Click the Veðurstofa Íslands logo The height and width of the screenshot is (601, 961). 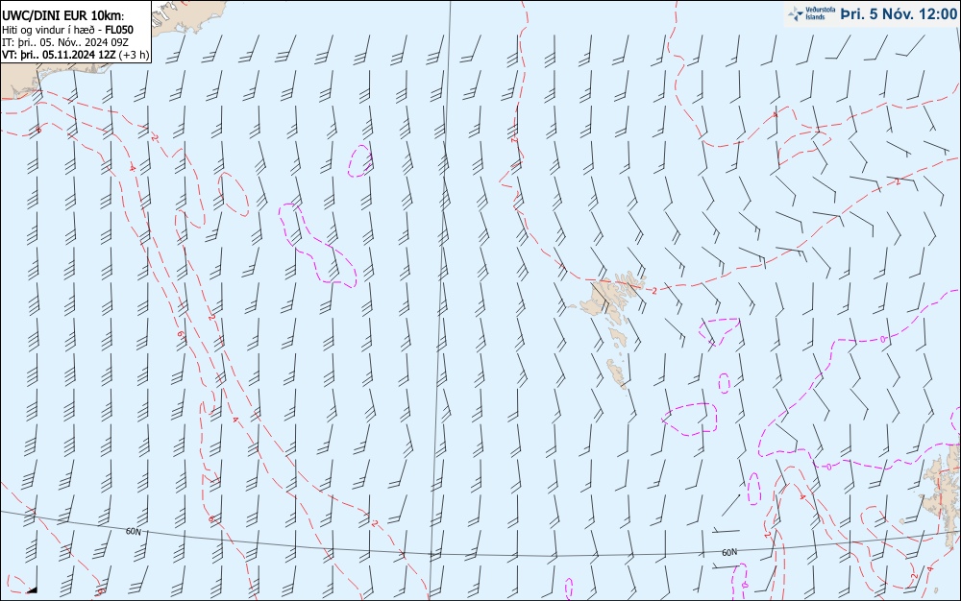(x=812, y=14)
